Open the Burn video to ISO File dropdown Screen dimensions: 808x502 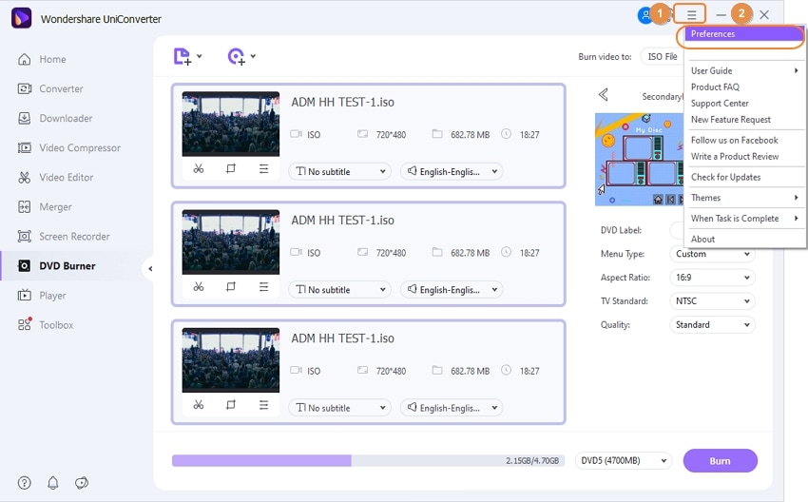click(663, 57)
